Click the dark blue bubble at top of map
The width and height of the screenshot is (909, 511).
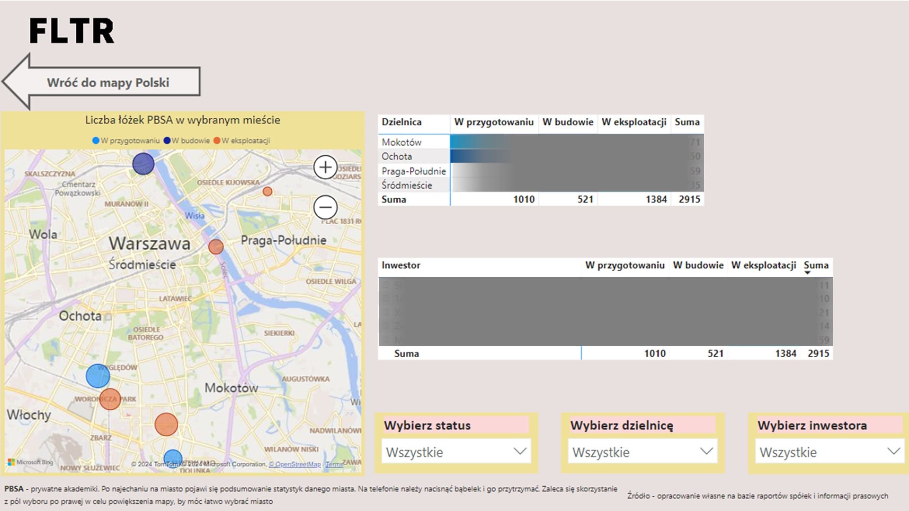pyautogui.click(x=143, y=164)
